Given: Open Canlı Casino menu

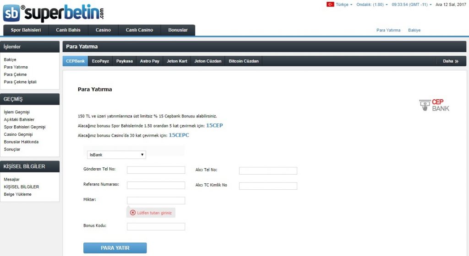Looking at the screenshot, I should tap(139, 30).
